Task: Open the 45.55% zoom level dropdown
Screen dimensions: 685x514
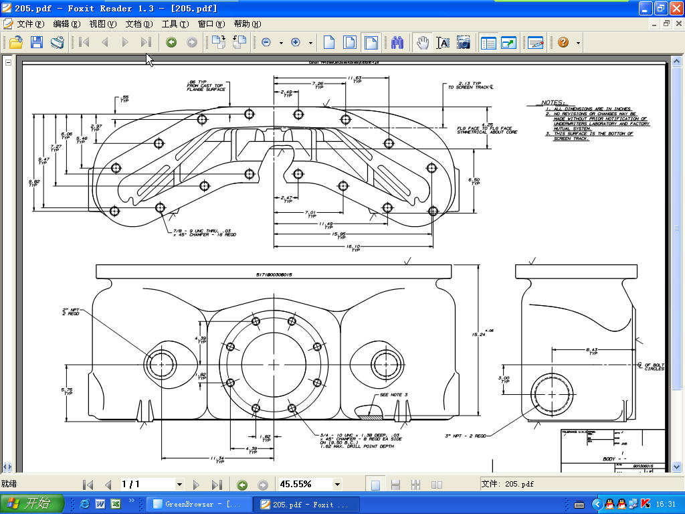Action: [337, 485]
